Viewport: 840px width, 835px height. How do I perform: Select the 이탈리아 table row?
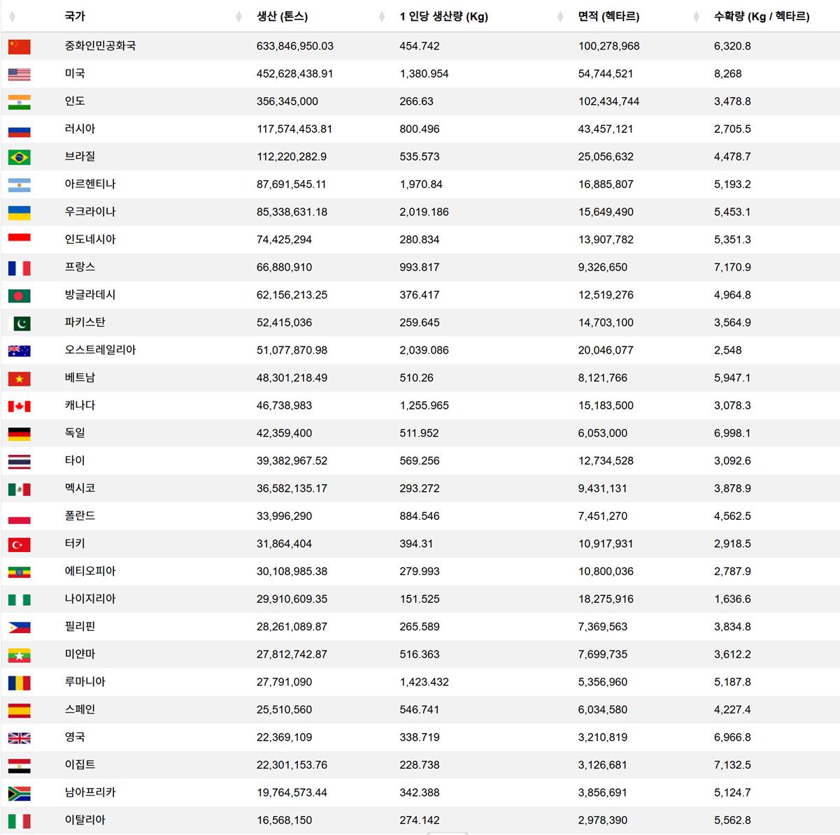pos(420,820)
